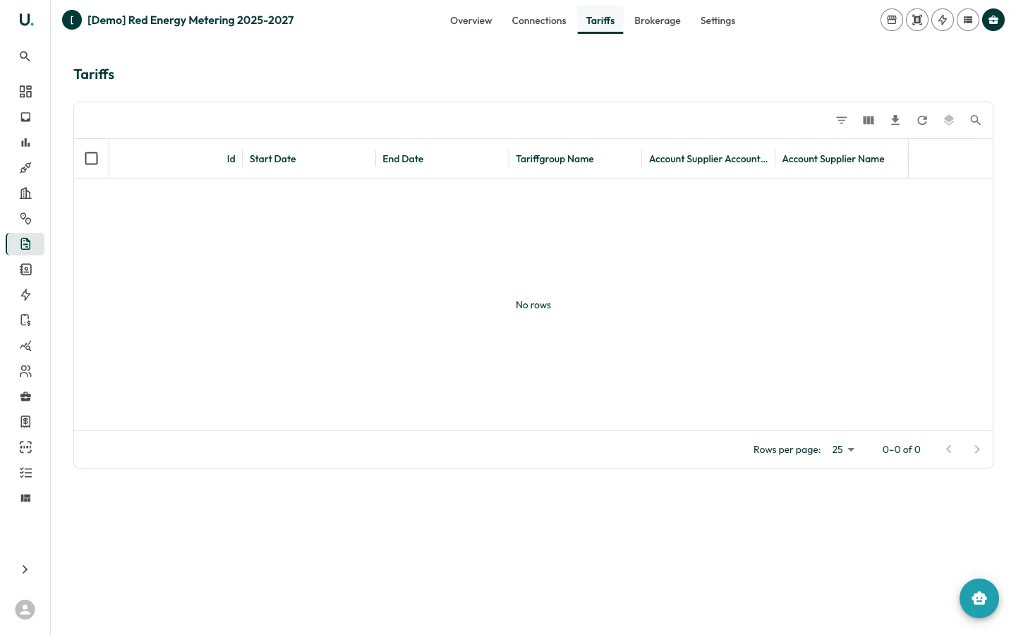Sort by the End Date column header
The image size is (1016, 635).
pos(403,159)
